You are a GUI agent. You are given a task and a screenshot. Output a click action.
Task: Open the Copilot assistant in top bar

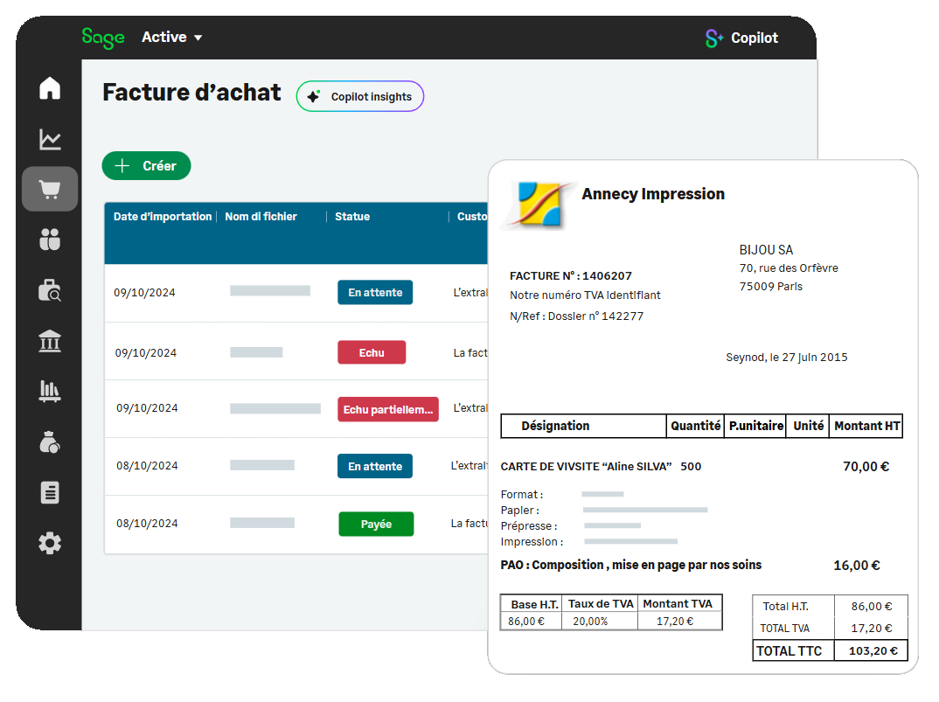[741, 38]
